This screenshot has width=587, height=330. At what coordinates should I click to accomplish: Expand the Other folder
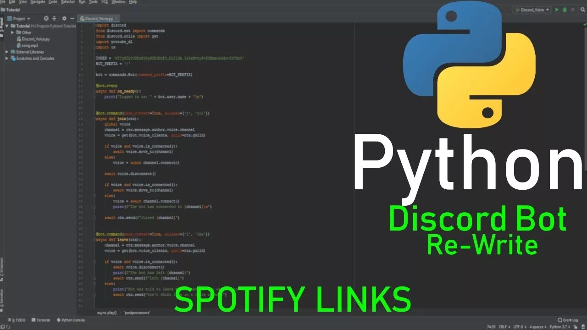12,33
